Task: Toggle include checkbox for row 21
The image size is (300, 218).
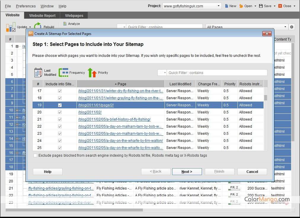Action: (x=60, y=119)
